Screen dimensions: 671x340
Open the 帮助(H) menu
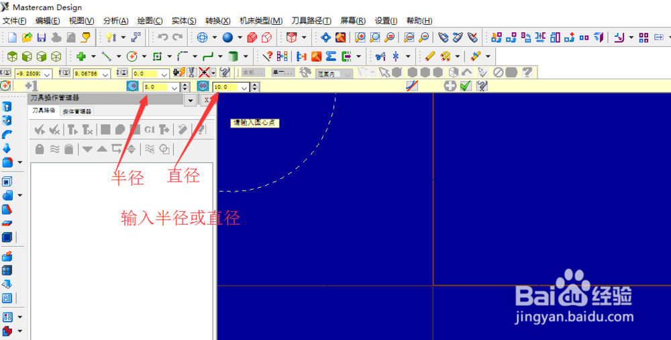[x=419, y=21]
